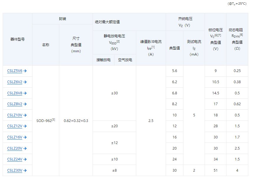This screenshot has width=253, height=179.
Task: Click the 器件型号 column header
Action: coord(17,39)
